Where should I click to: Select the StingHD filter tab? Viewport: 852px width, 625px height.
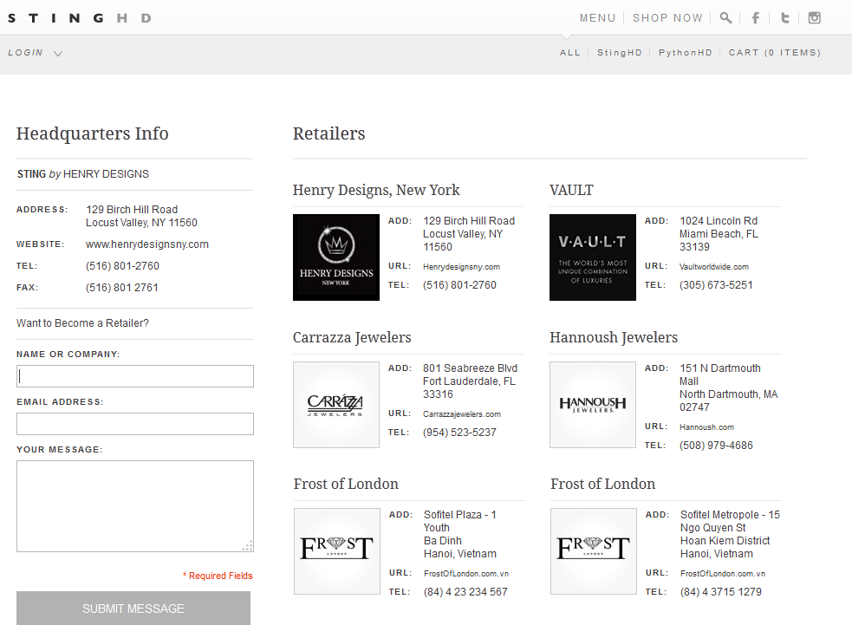point(620,53)
